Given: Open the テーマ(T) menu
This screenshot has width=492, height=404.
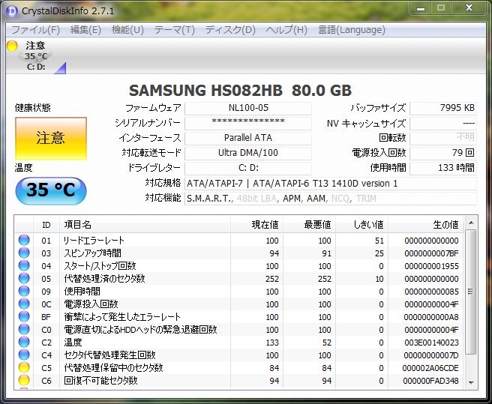Looking at the screenshot, I should pos(175,30).
